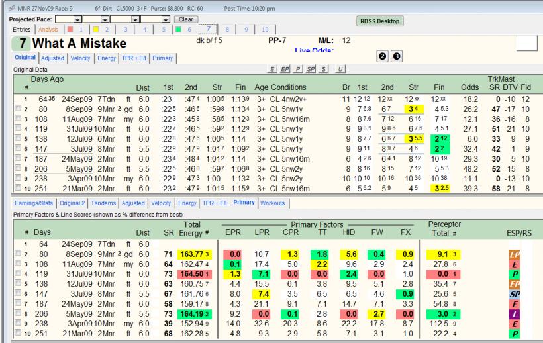
Task: Open lower Original 2 tab
Action: point(72,203)
